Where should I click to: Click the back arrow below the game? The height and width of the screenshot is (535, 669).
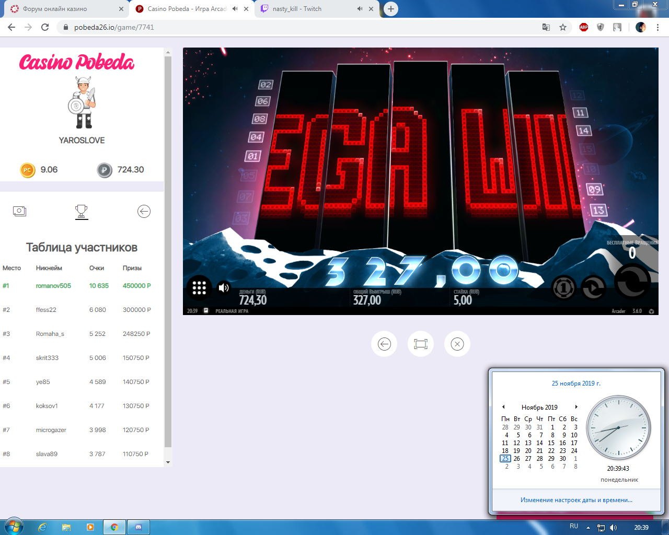click(384, 344)
